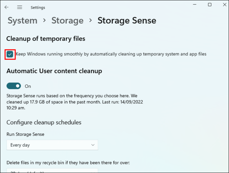Click the 'Configure cleanup schedules' heading
The height and width of the screenshot is (173, 229).
(x=44, y=123)
